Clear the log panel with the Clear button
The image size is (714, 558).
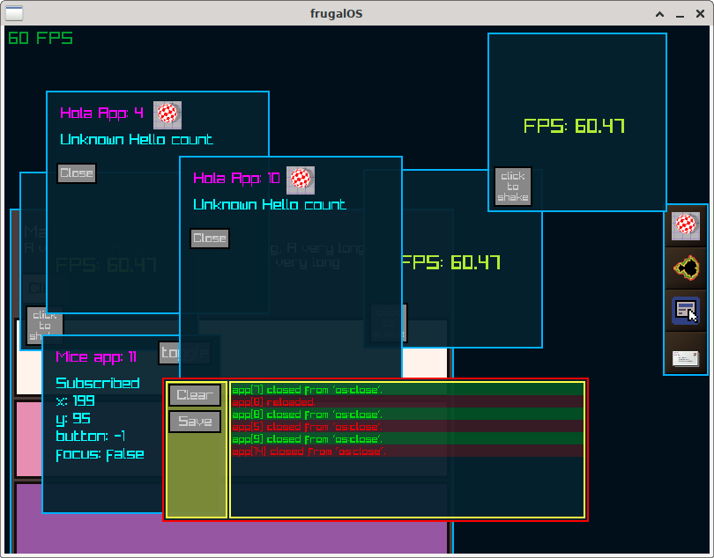pyautogui.click(x=195, y=395)
